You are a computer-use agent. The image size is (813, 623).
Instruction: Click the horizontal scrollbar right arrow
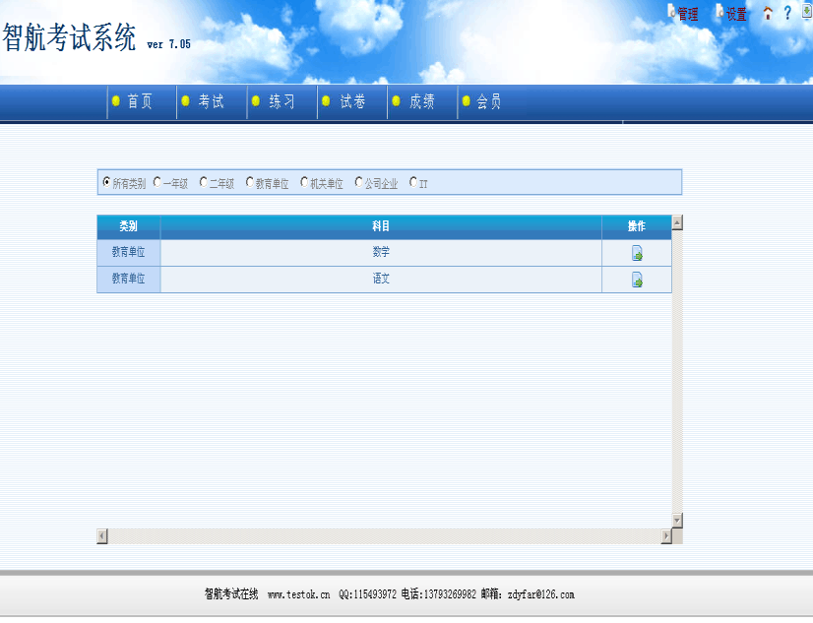coord(665,535)
